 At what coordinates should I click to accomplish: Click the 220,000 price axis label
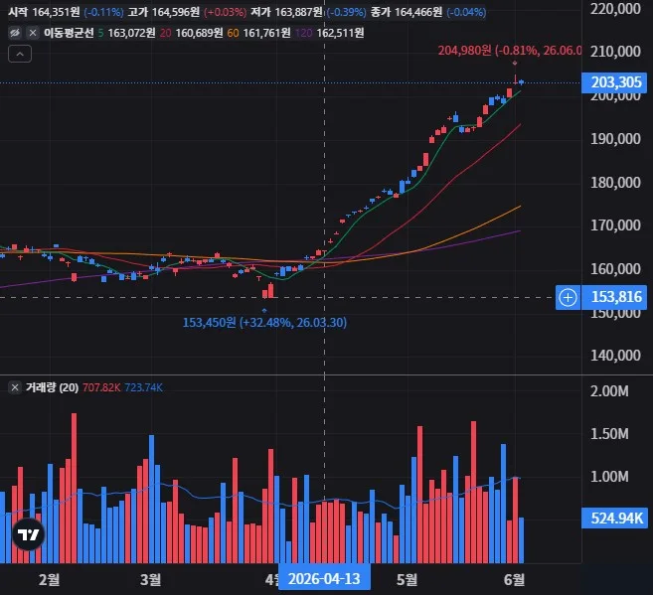[x=615, y=8]
